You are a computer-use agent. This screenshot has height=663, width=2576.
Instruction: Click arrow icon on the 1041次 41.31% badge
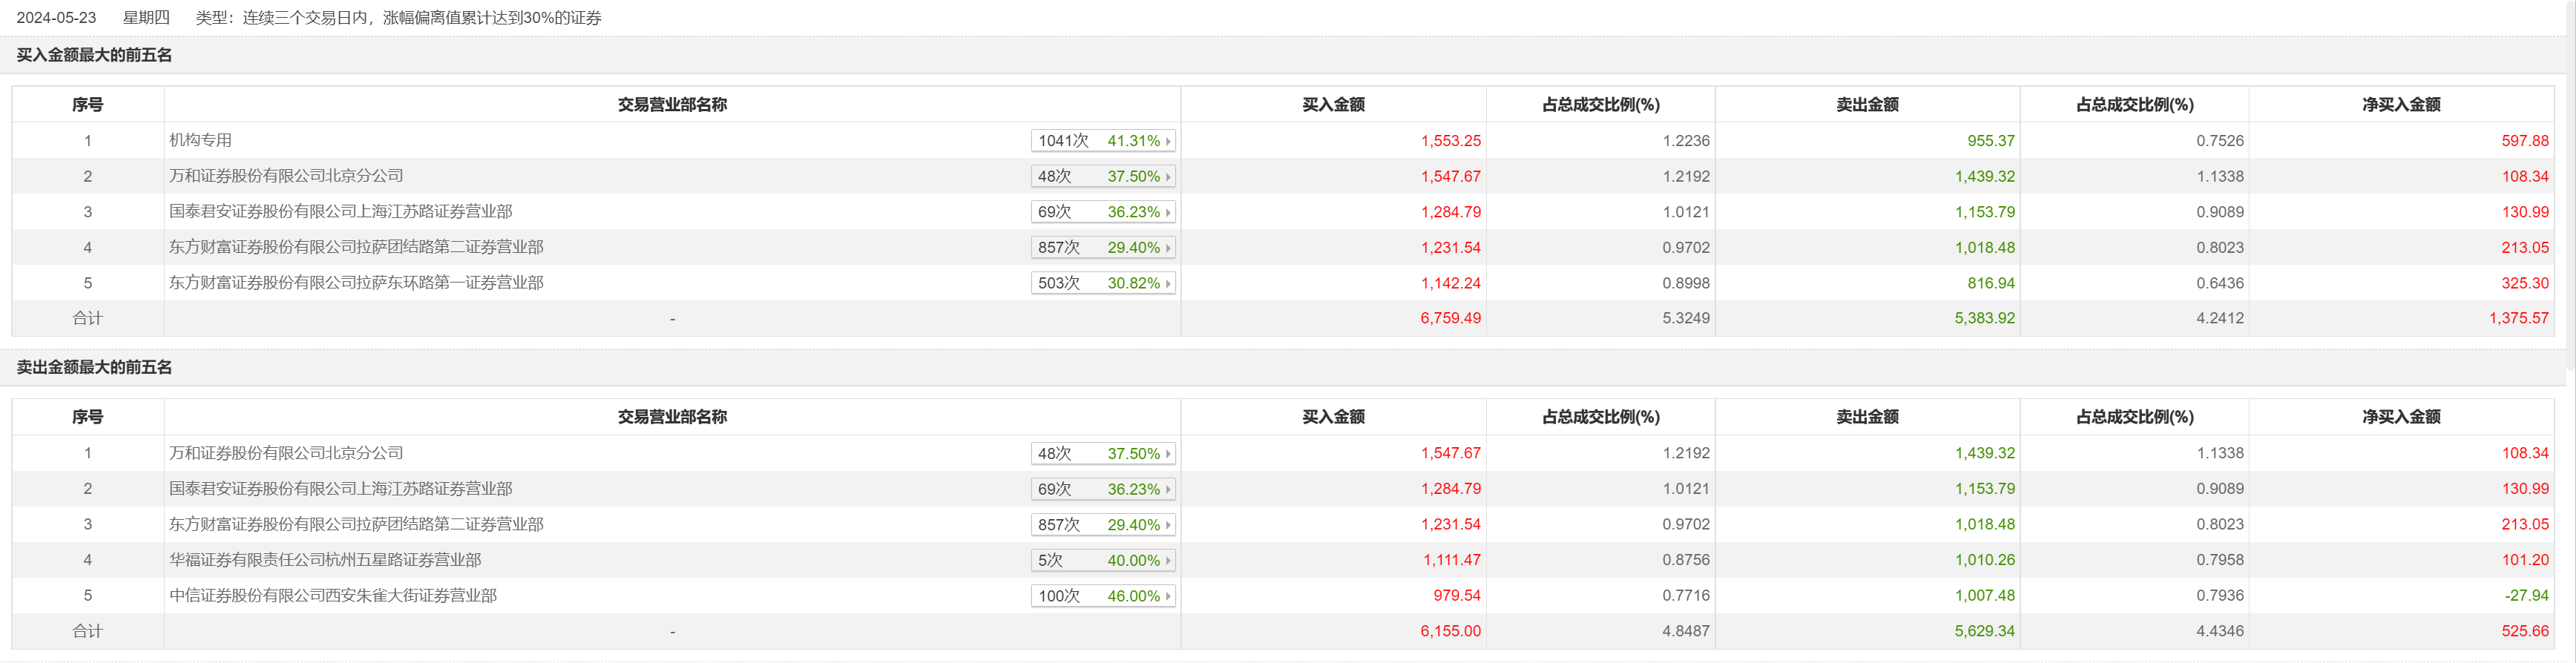[x=1167, y=141]
